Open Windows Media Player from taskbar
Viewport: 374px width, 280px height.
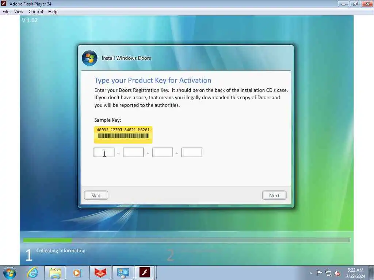tap(77, 273)
